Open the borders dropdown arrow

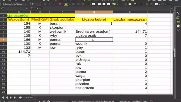pos(160,4)
